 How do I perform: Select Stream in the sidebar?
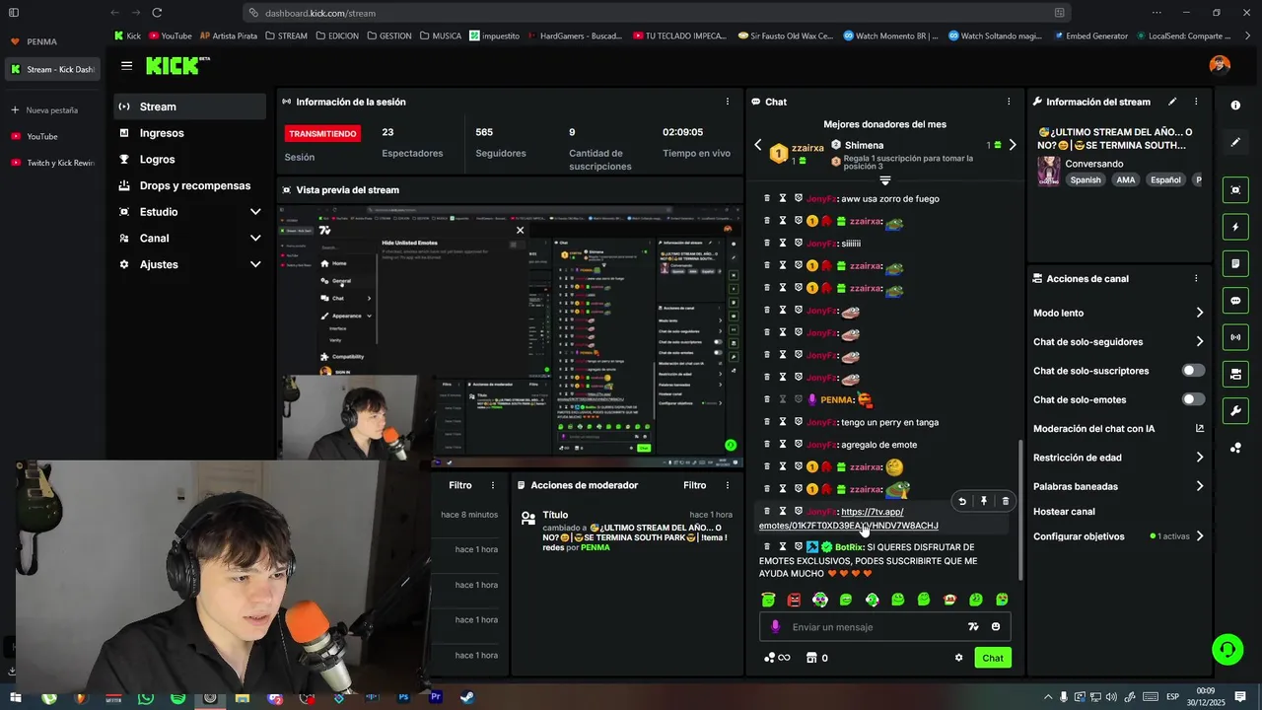click(x=188, y=106)
